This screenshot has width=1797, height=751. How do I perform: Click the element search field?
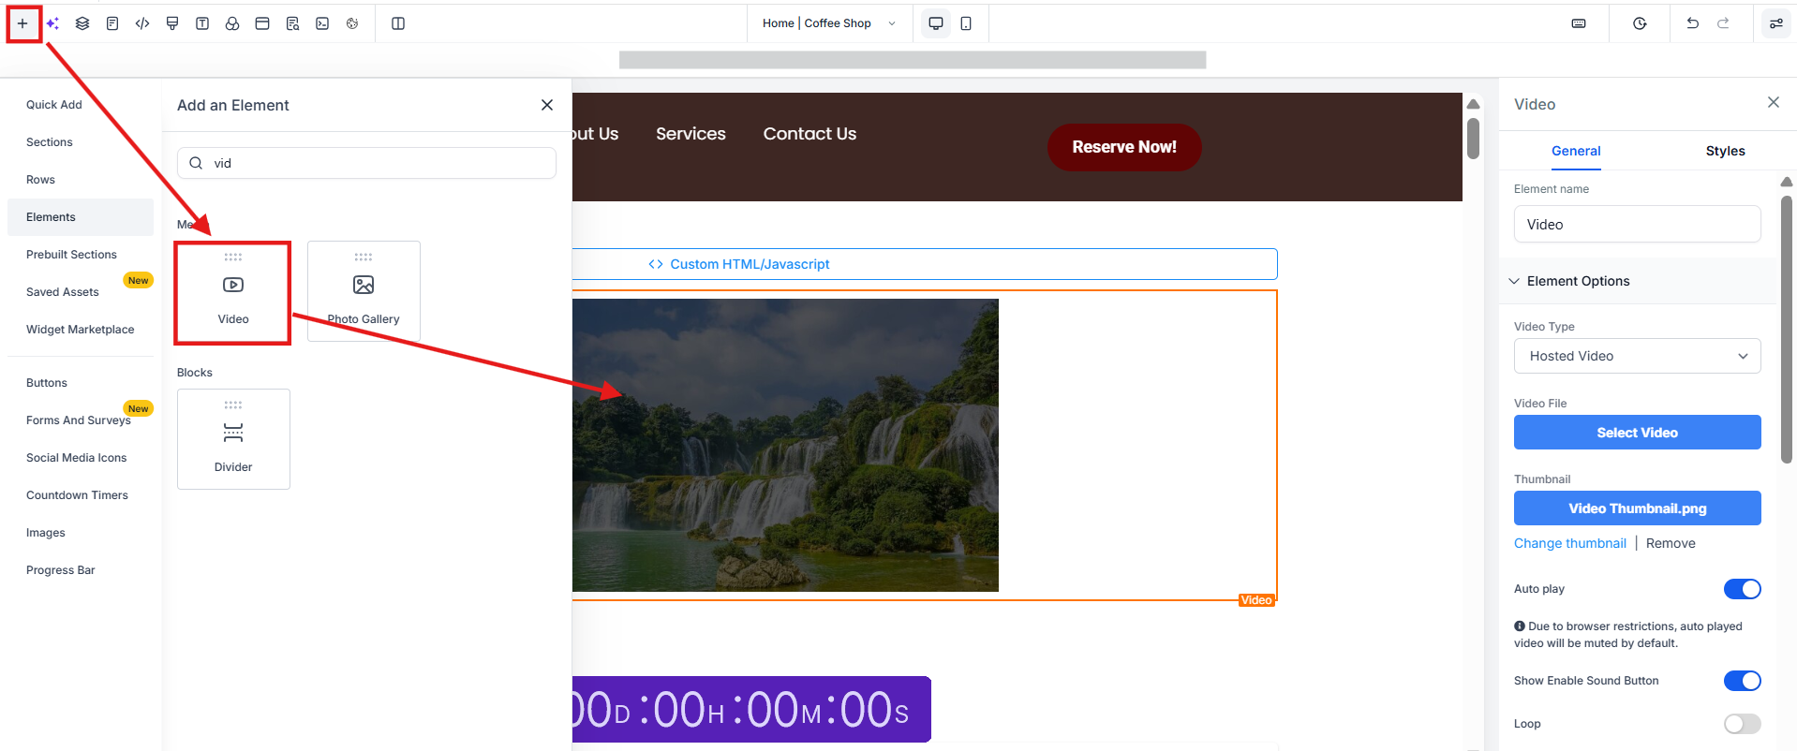[375, 163]
